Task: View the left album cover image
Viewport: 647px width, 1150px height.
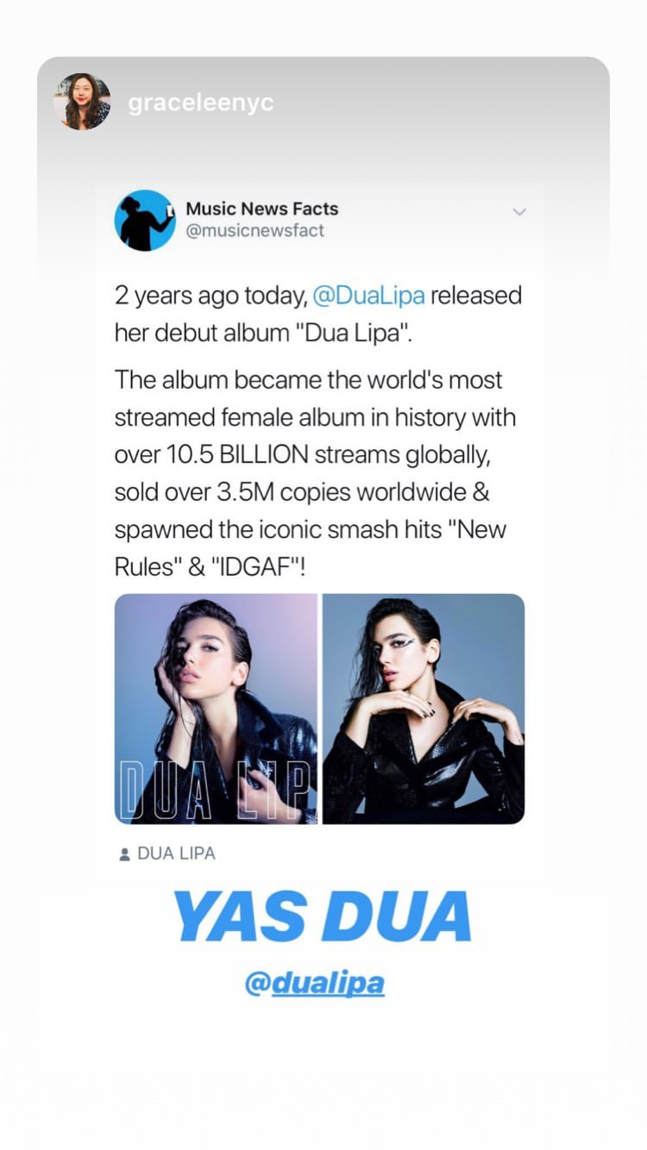Action: pyautogui.click(x=216, y=709)
